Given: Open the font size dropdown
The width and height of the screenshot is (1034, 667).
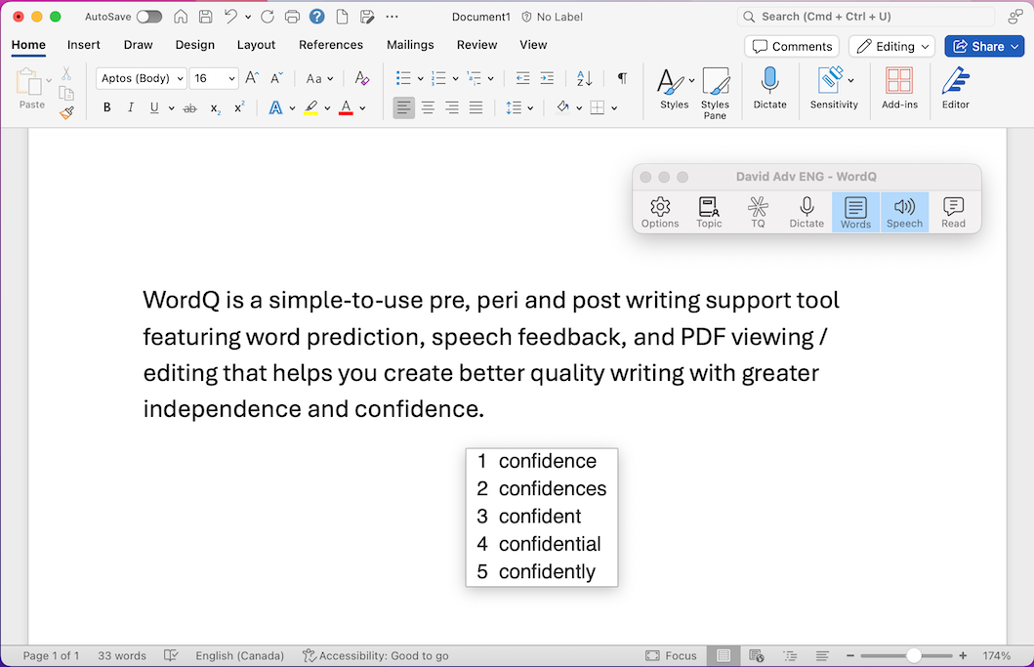Looking at the screenshot, I should (x=230, y=77).
